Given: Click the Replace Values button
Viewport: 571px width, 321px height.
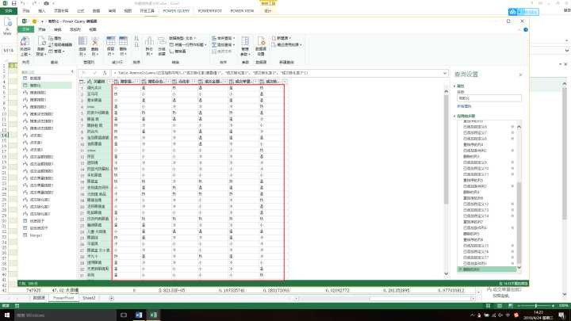Looking at the screenshot, I should (x=178, y=52).
